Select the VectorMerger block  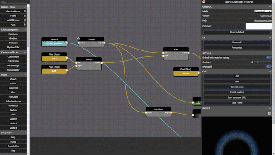click(x=13, y=65)
